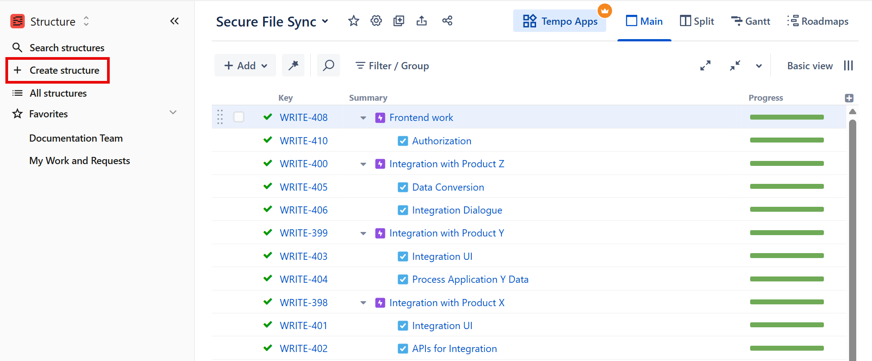Click the Search structures field
The height and width of the screenshot is (361, 872).
[67, 48]
